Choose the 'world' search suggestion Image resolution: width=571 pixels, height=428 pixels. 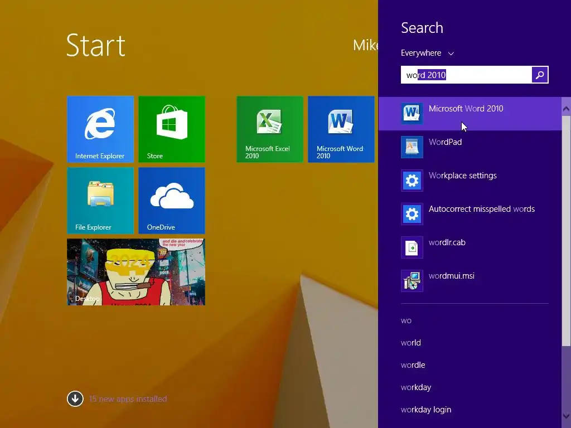click(411, 343)
